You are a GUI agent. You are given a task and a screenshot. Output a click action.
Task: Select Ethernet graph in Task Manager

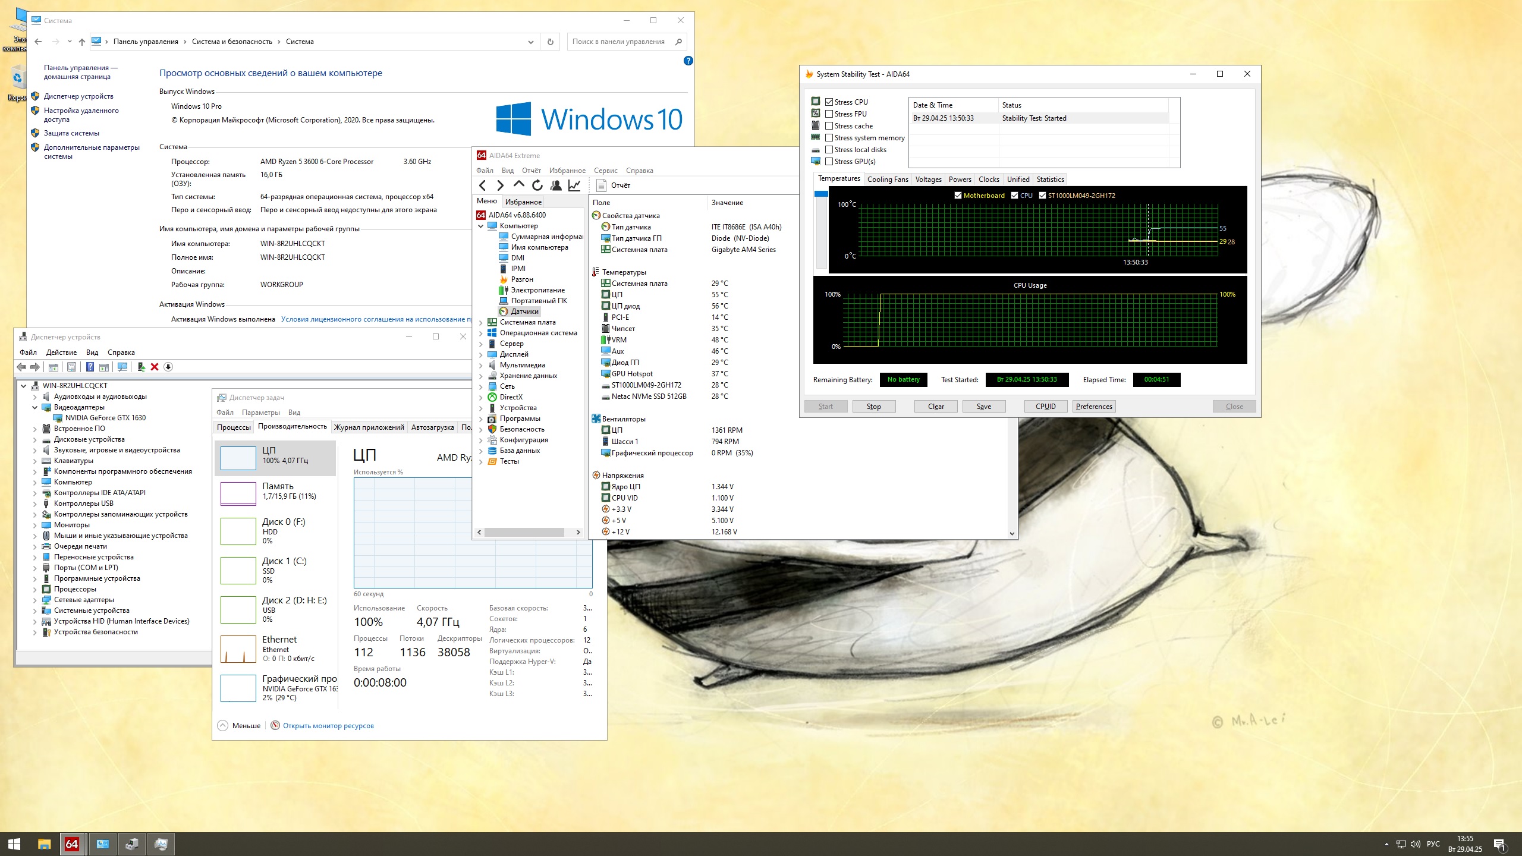pyautogui.click(x=238, y=649)
